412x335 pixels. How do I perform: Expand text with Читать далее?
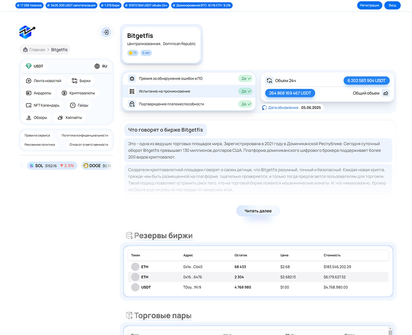click(258, 211)
